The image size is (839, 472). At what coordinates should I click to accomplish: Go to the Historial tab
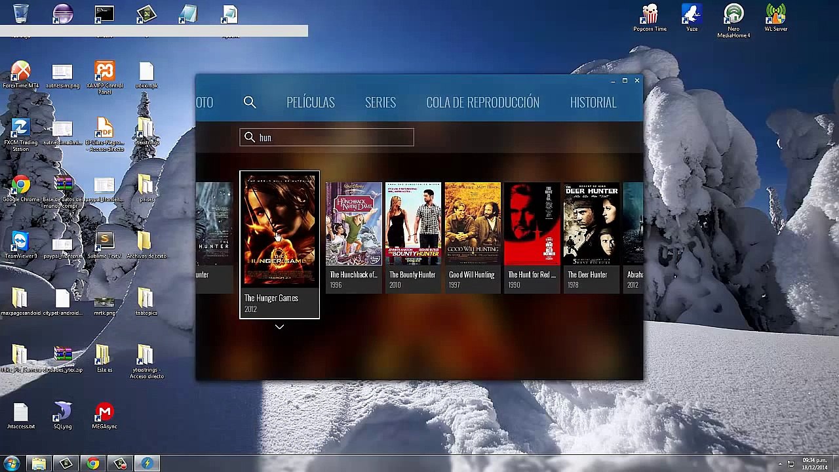tap(593, 102)
